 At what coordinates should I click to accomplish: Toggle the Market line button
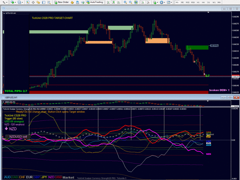coord(68,177)
